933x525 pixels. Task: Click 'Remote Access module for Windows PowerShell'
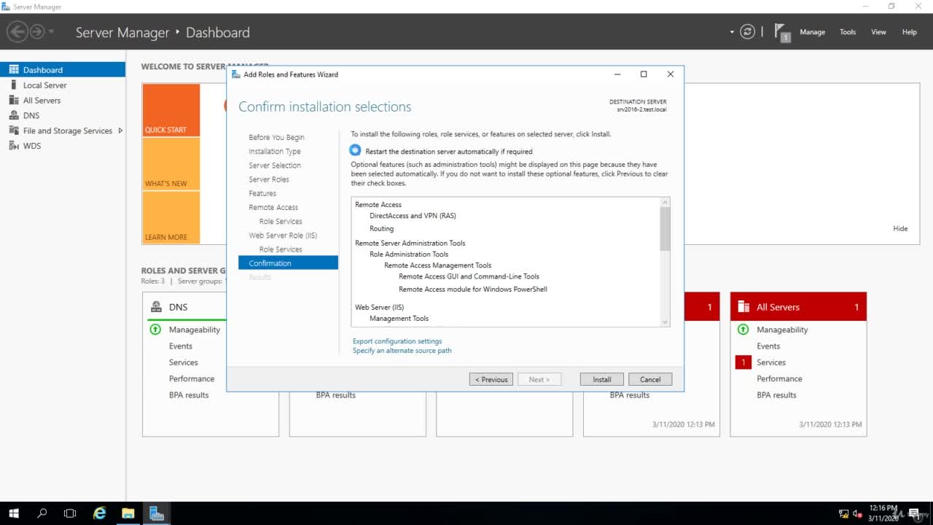click(x=473, y=289)
